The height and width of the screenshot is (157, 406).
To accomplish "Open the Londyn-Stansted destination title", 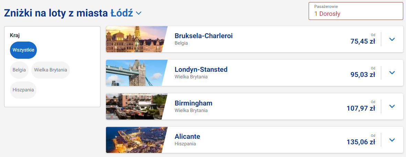I will pos(201,69).
